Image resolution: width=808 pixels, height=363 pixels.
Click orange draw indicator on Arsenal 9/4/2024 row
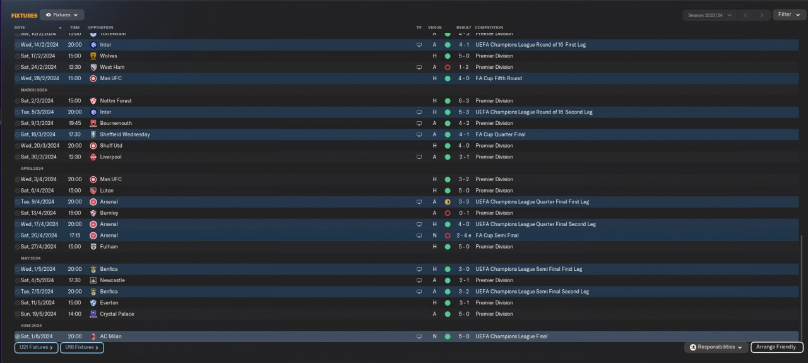coord(448,202)
